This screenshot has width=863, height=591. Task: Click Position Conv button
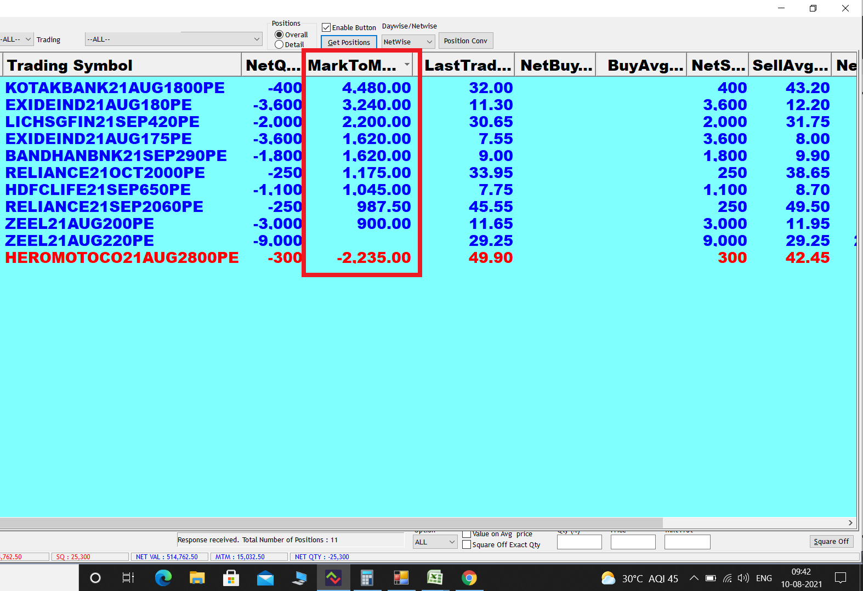click(465, 41)
